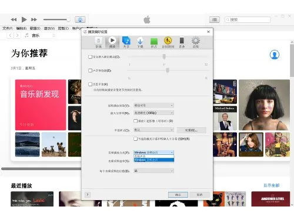Expand the preferred video quality (V) dropdown
The width and height of the screenshot is (294, 220).
[x=153, y=106]
